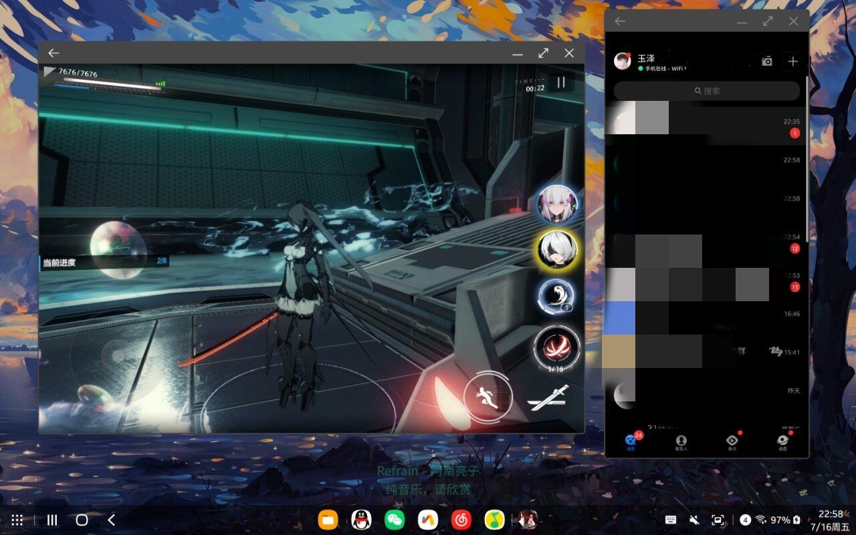Click the back arrow in QQ window title bar
This screenshot has width=856, height=535.
tap(620, 21)
